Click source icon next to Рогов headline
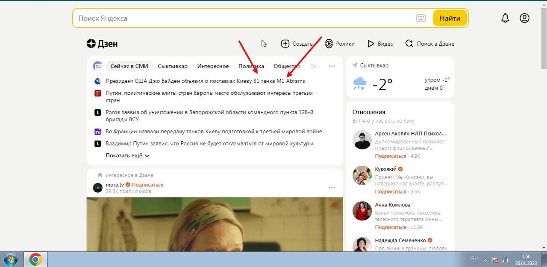 [x=97, y=112]
